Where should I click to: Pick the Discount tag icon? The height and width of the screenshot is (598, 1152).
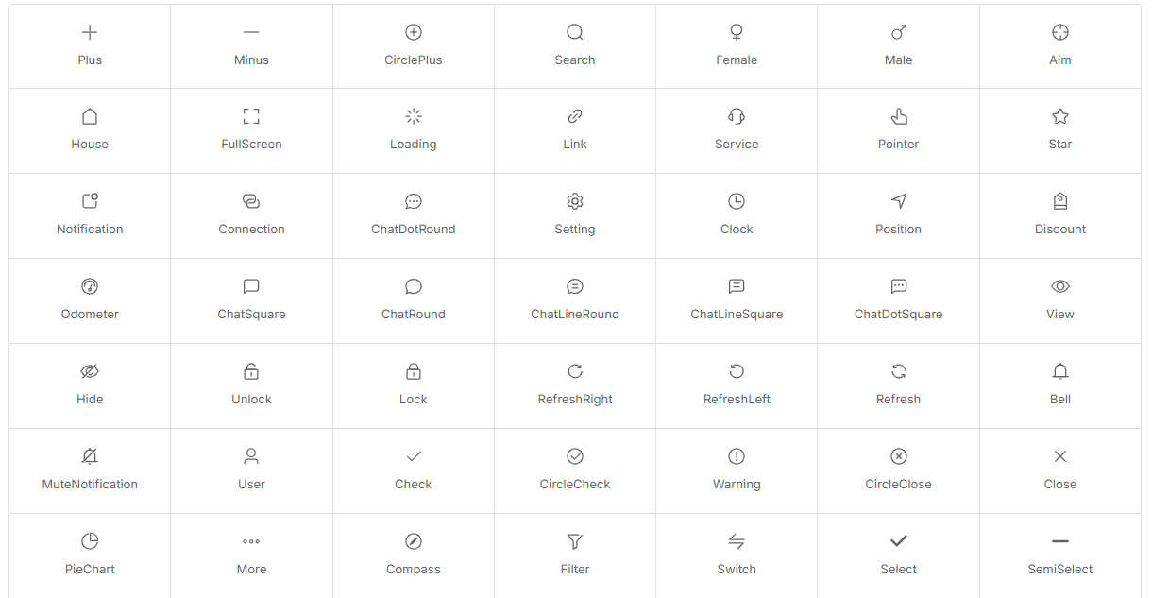click(1059, 201)
